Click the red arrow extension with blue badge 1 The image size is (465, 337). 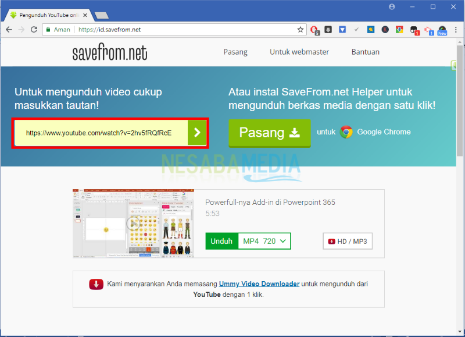click(x=429, y=30)
